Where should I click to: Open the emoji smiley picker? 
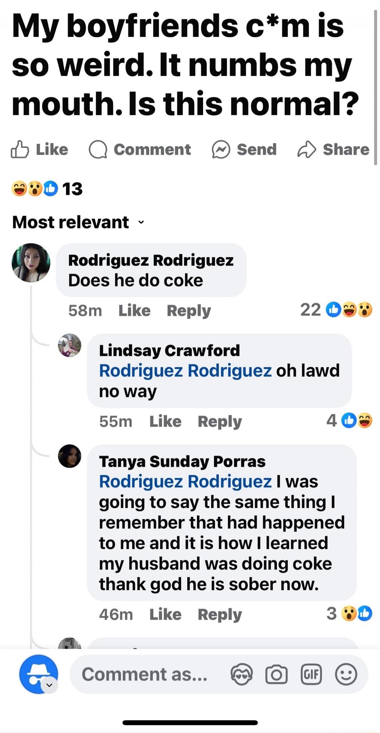click(346, 674)
